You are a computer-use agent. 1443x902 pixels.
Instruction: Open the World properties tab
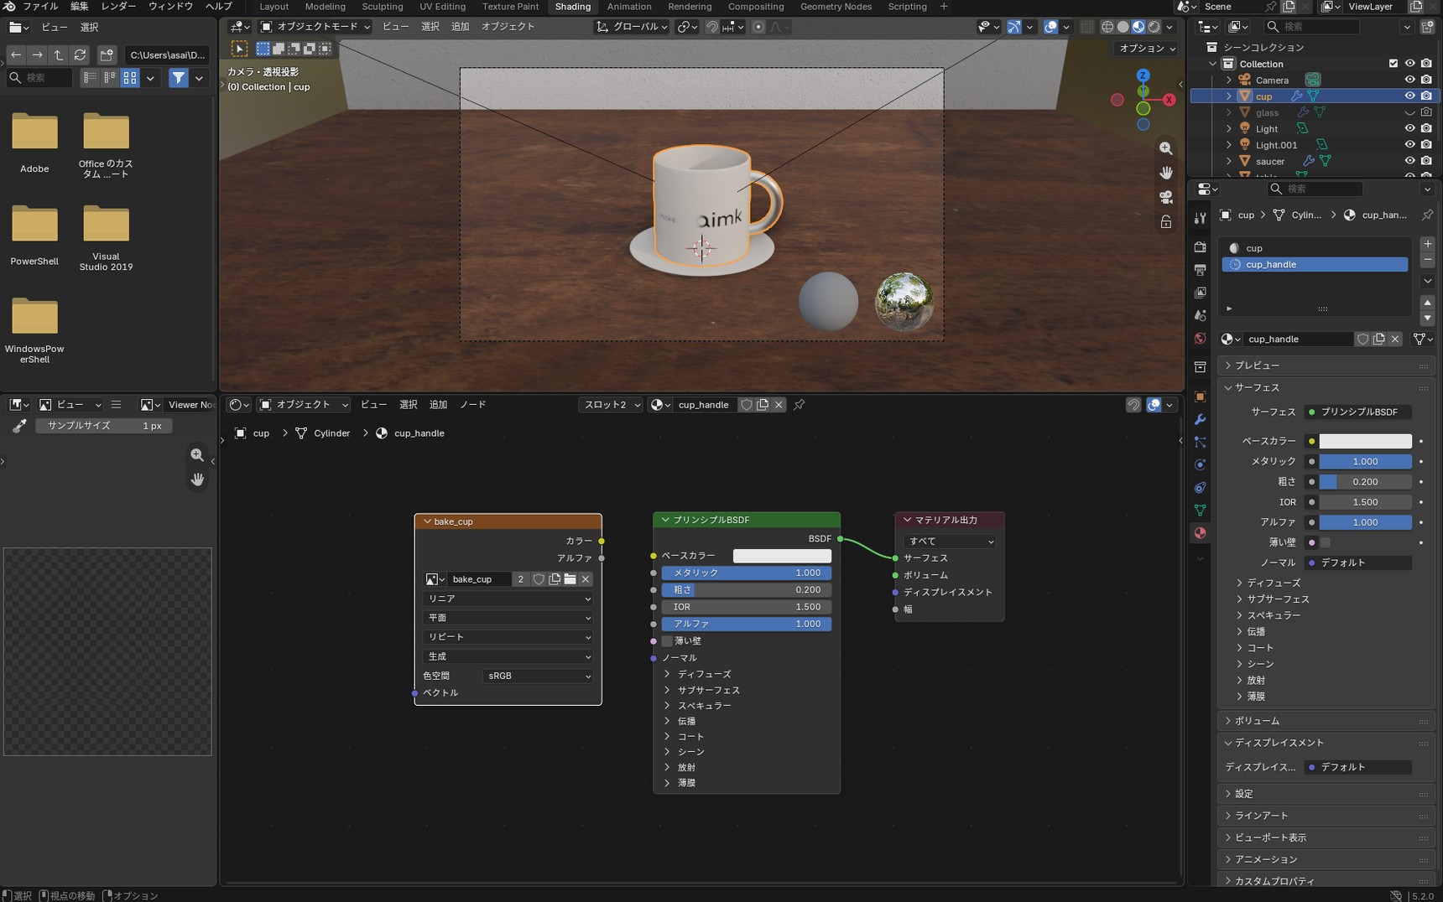pos(1201,339)
